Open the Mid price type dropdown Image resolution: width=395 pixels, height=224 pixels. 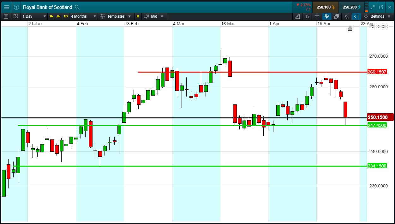[x=157, y=16]
